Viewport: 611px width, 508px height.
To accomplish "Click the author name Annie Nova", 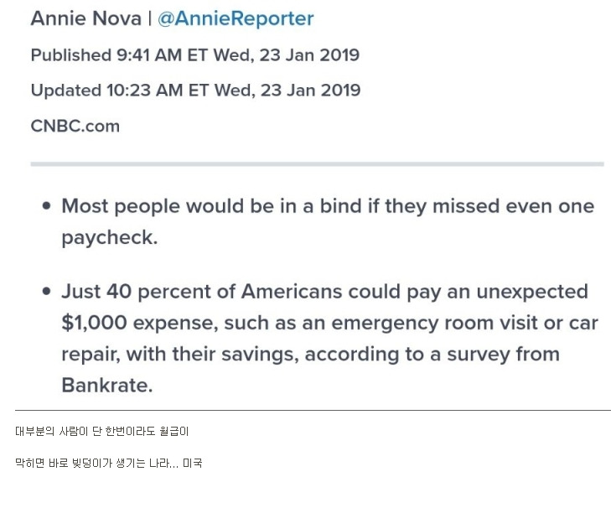I will click(x=85, y=19).
